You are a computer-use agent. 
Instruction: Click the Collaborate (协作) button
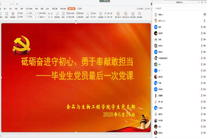coord(147,9)
